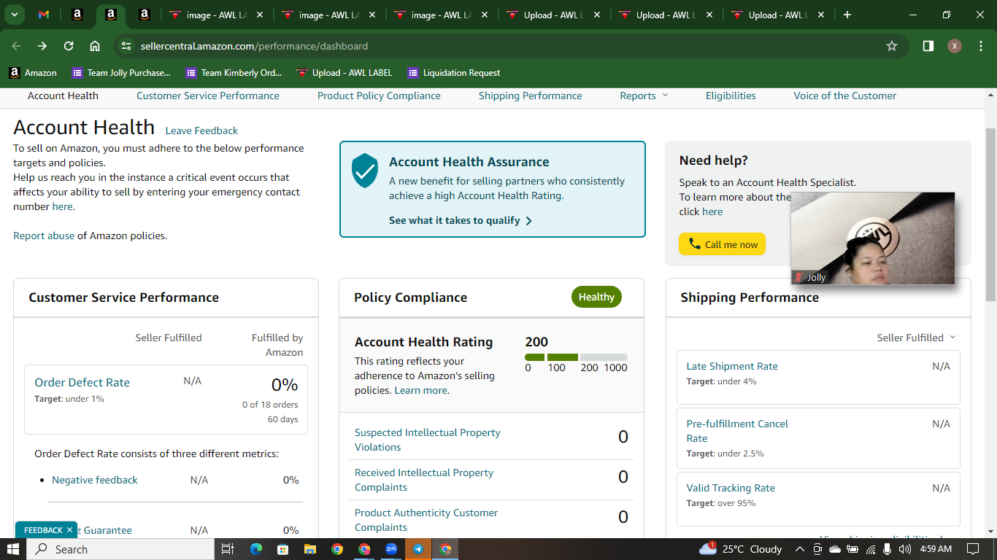Open the Amazon bookmark
The height and width of the screenshot is (560, 997).
pyautogui.click(x=33, y=73)
